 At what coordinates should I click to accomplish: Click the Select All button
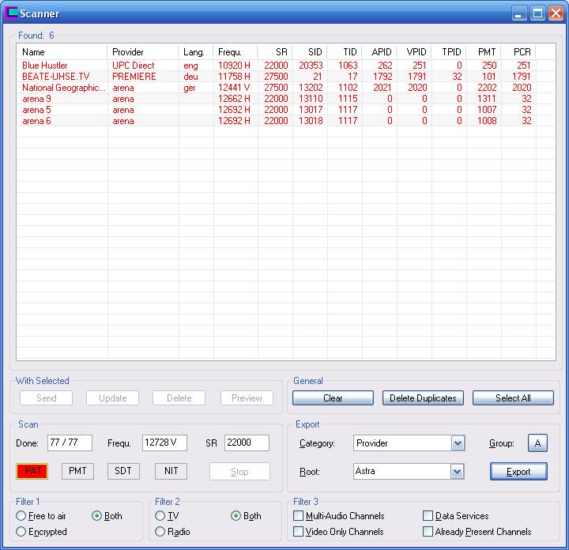point(513,398)
